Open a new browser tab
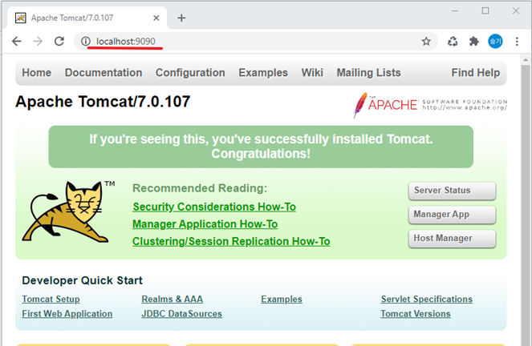This screenshot has width=532, height=346. pyautogui.click(x=181, y=18)
